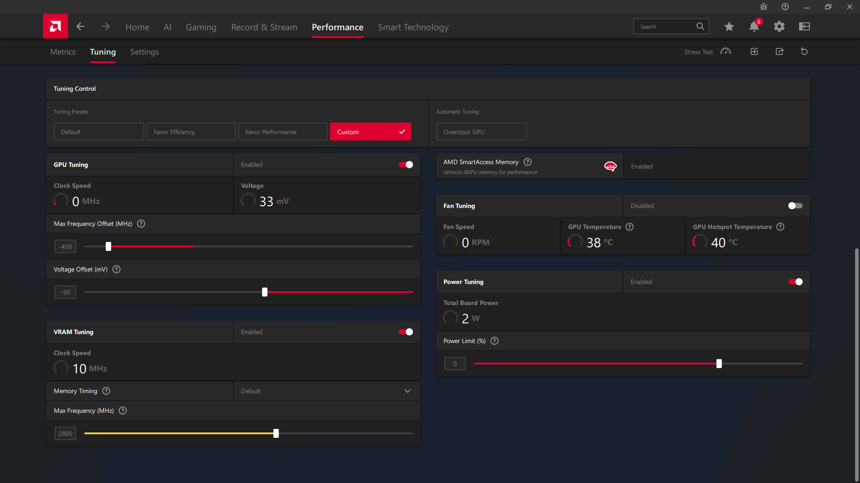Click the Performance main tab
Image resolution: width=860 pixels, height=483 pixels.
(x=338, y=27)
